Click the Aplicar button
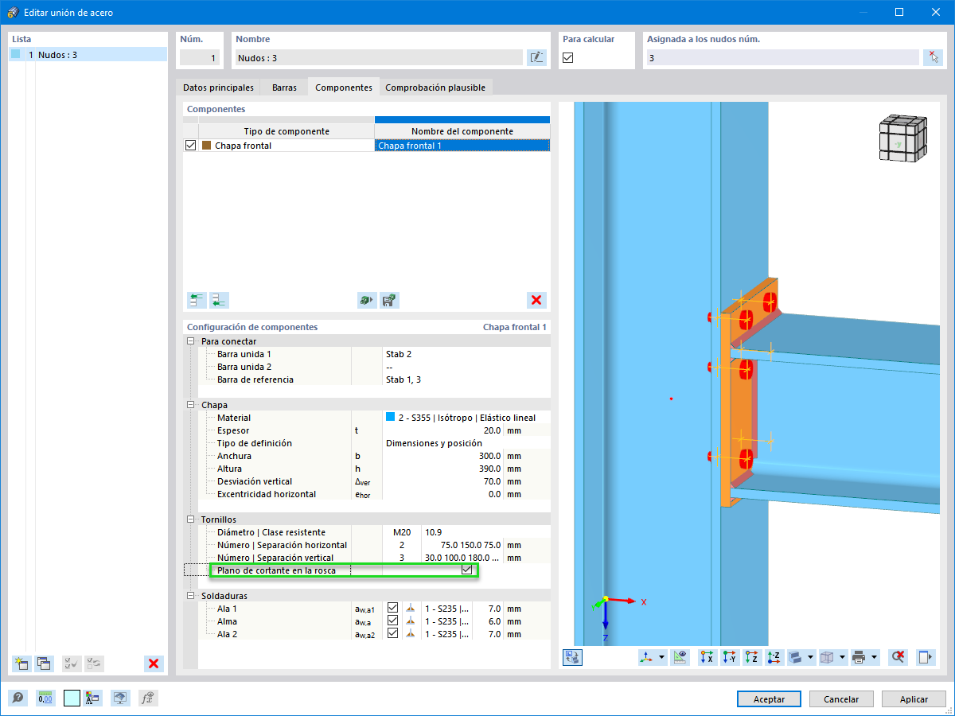955x716 pixels. pos(914,699)
